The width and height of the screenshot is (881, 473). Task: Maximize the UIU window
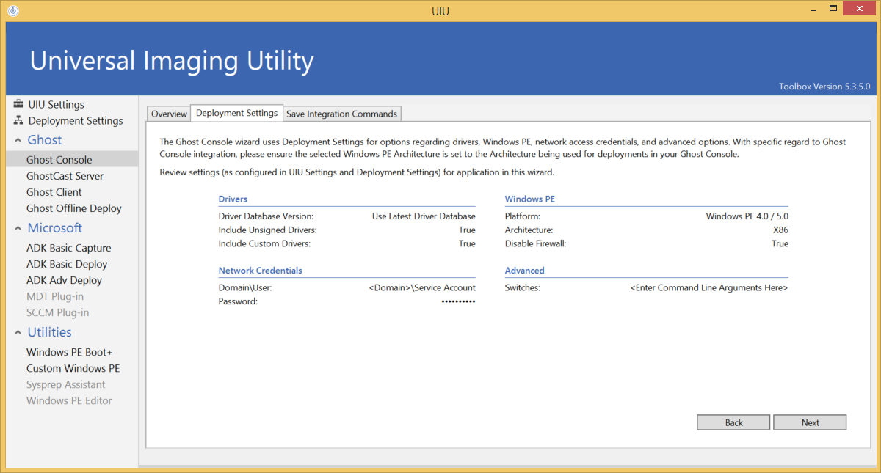tap(834, 10)
